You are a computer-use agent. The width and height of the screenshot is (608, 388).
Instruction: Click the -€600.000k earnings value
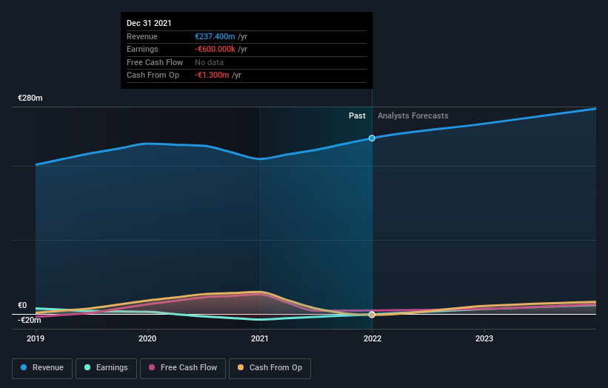(215, 49)
